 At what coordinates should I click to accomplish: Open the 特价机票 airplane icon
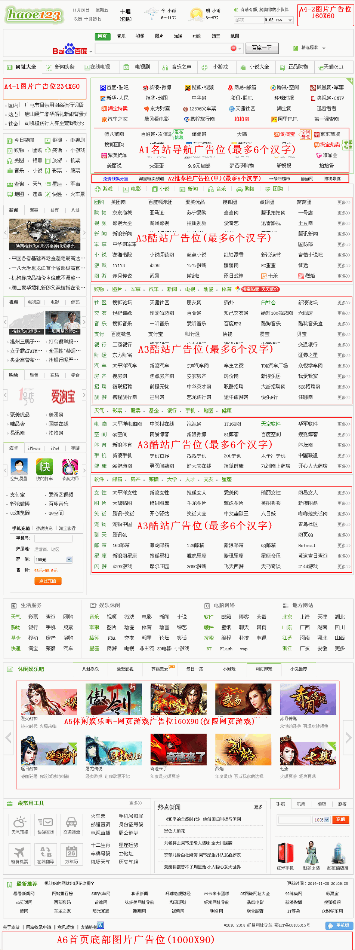pos(19,853)
